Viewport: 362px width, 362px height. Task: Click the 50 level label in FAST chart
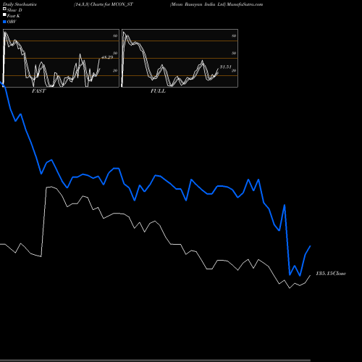click(115, 53)
